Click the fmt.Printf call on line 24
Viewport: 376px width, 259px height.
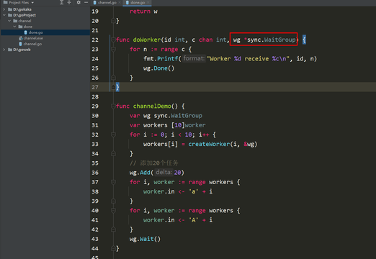click(x=161, y=59)
